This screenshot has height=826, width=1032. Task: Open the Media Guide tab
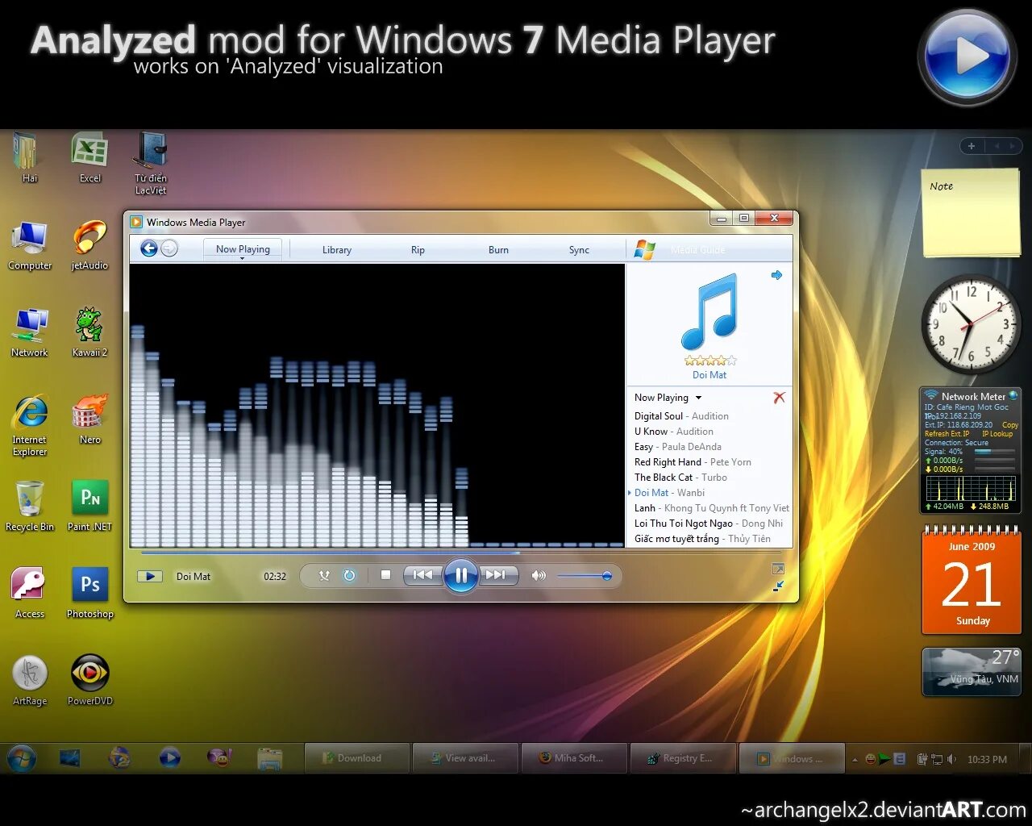coord(697,250)
